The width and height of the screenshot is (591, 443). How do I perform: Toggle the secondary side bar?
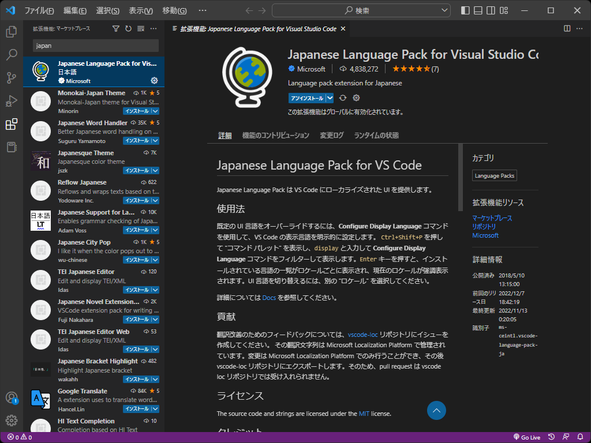pos(491,10)
